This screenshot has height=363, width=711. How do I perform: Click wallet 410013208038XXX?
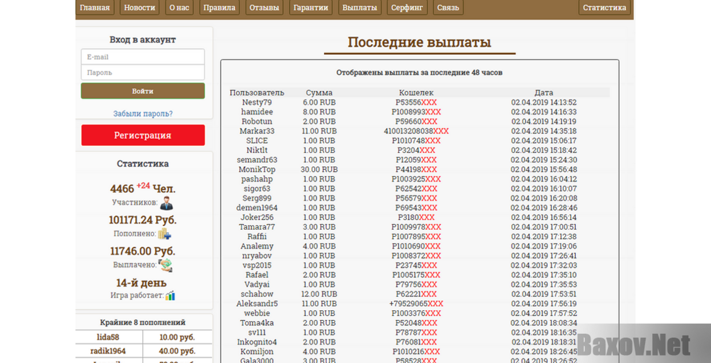tap(416, 131)
